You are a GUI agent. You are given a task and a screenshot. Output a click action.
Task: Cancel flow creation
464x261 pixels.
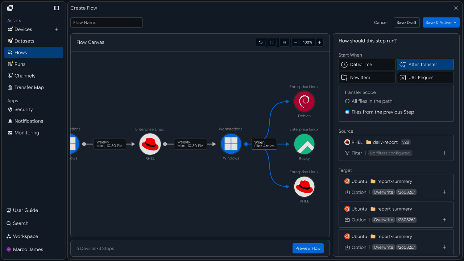click(381, 22)
